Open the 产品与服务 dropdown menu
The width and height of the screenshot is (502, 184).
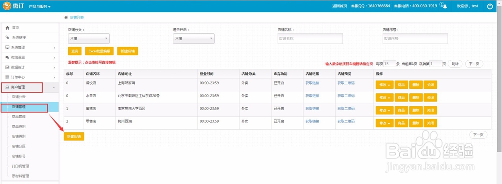40,6
